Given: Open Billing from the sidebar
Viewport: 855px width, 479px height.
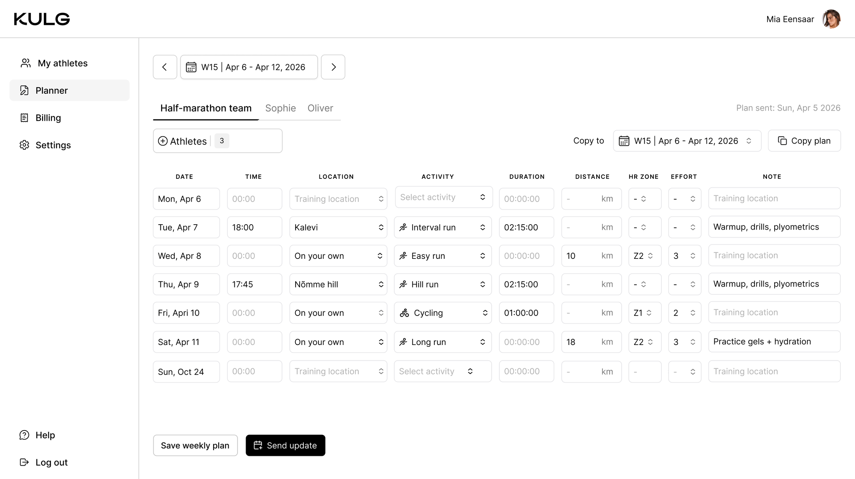Looking at the screenshot, I should pos(48,118).
